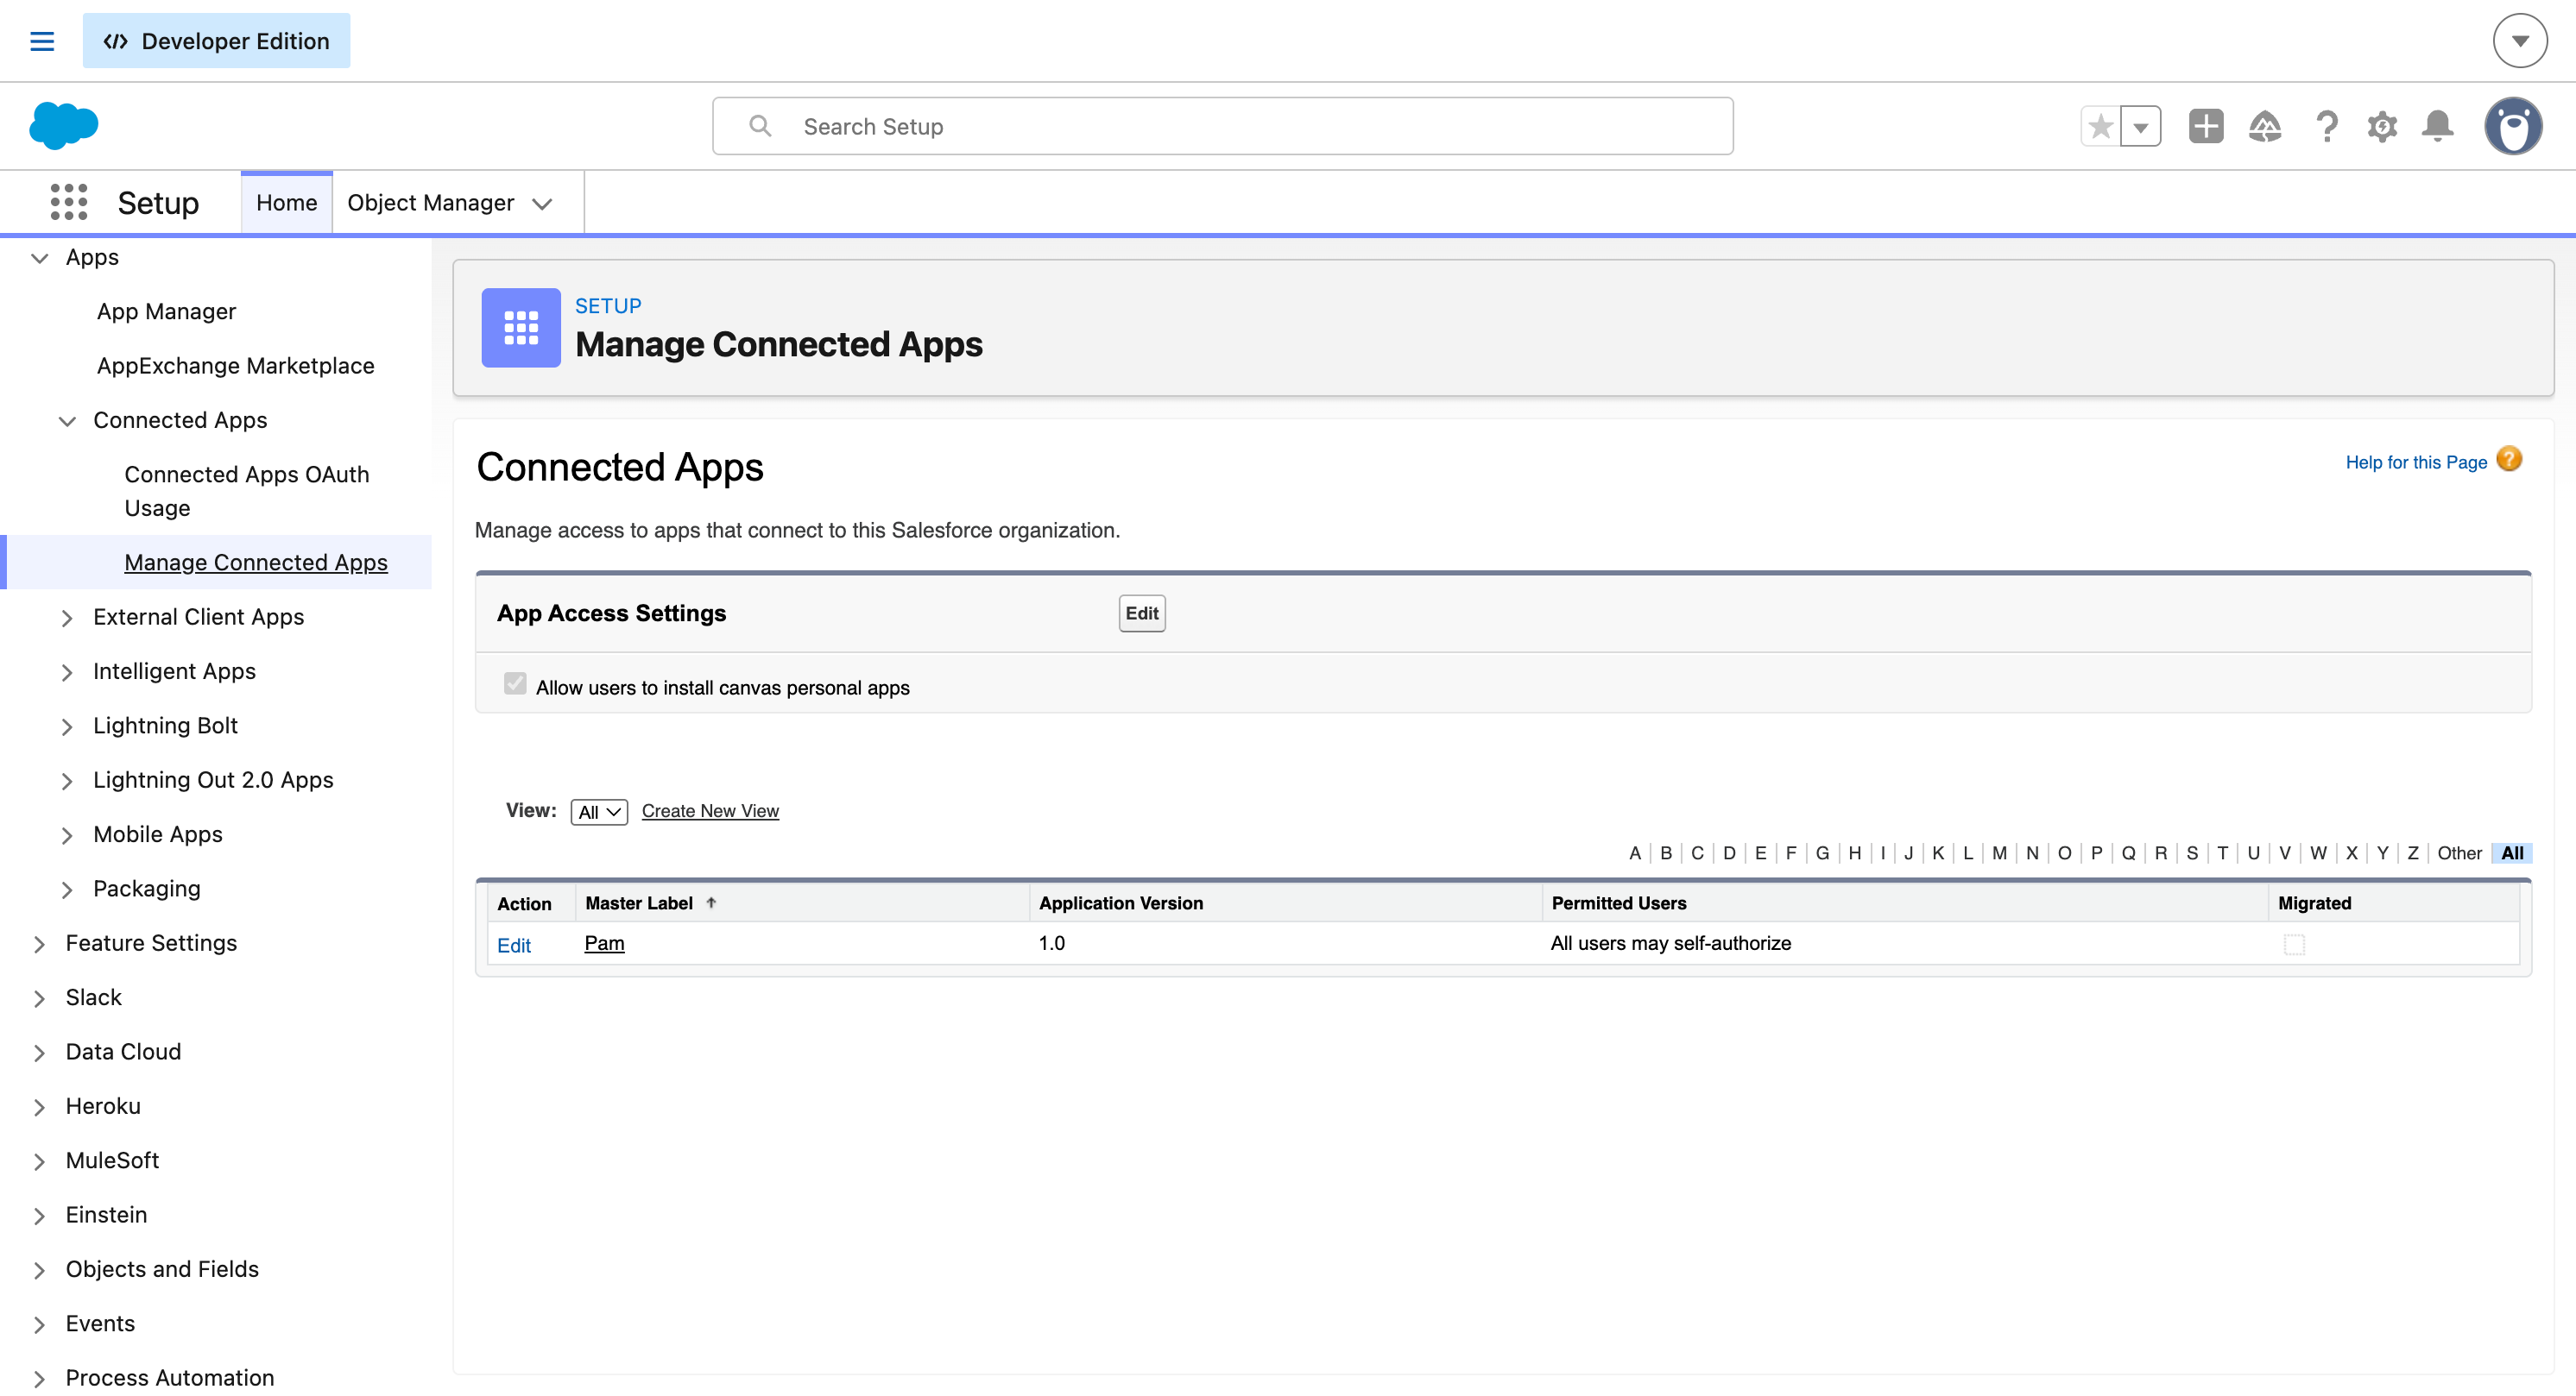Open the Object Manager tab dropdown chevron
Viewport: 2576px width, 1396px height.
coord(543,204)
